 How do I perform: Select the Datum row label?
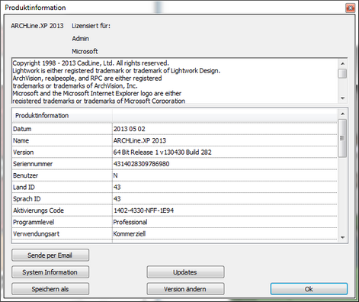click(22, 129)
